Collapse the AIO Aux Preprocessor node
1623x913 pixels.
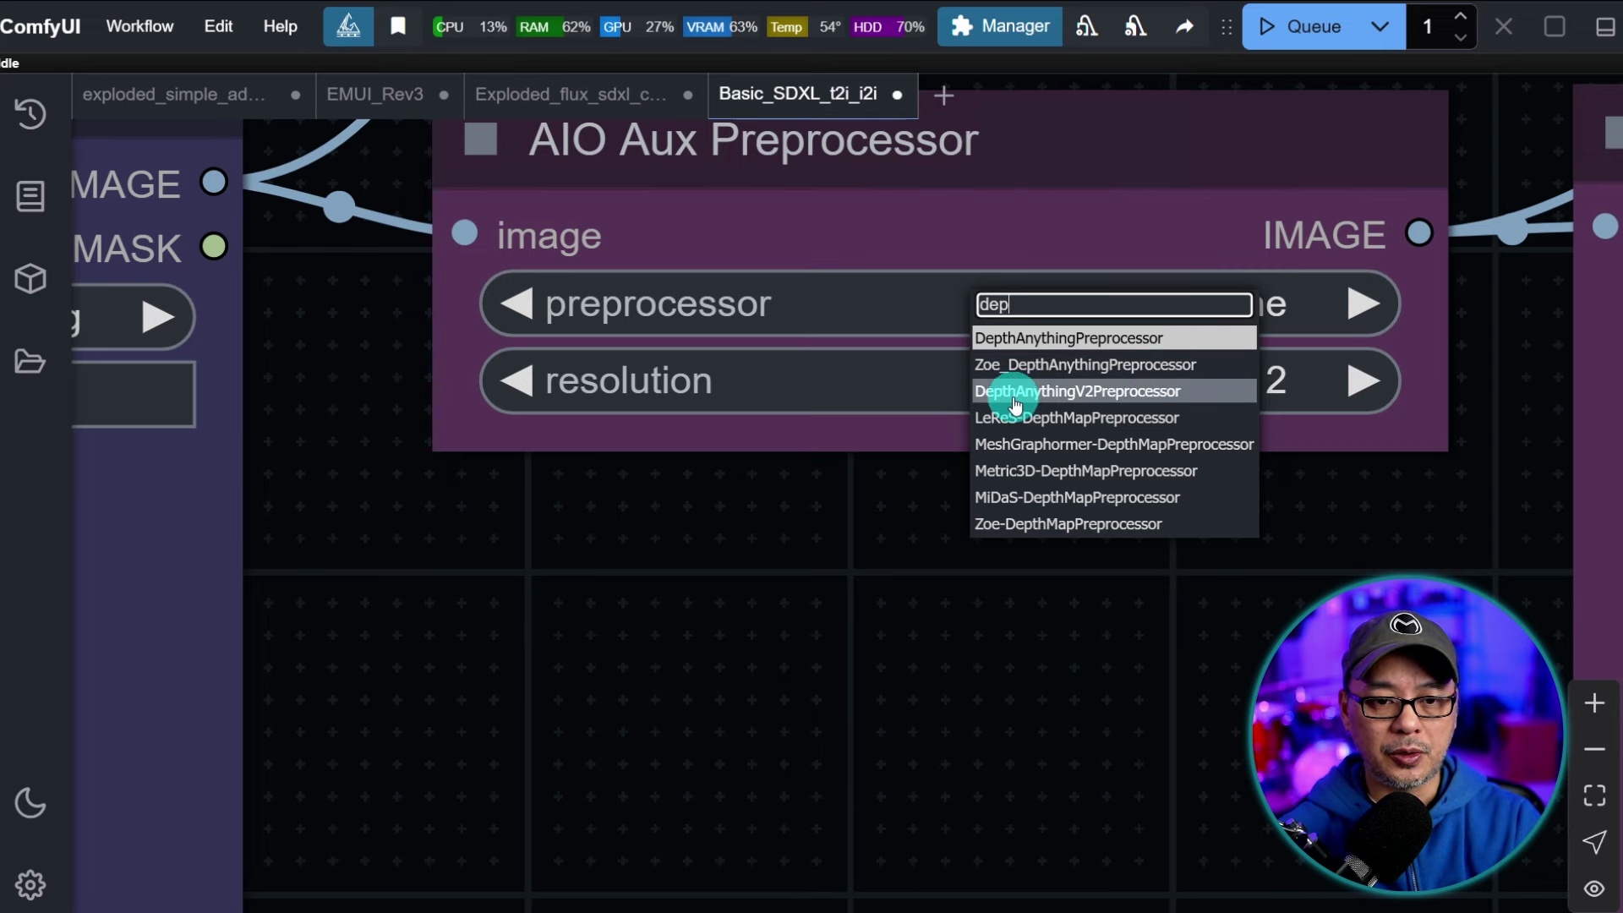click(481, 140)
